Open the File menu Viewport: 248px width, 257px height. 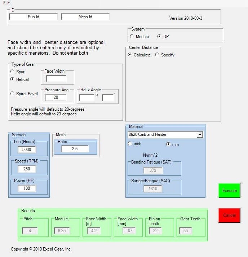6,3
